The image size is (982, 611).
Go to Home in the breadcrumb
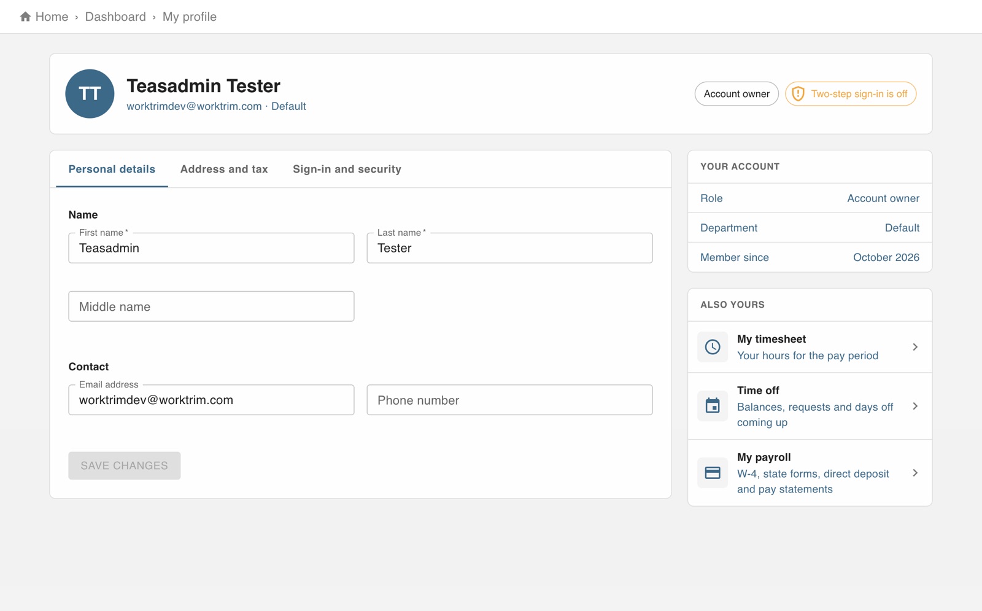(52, 17)
